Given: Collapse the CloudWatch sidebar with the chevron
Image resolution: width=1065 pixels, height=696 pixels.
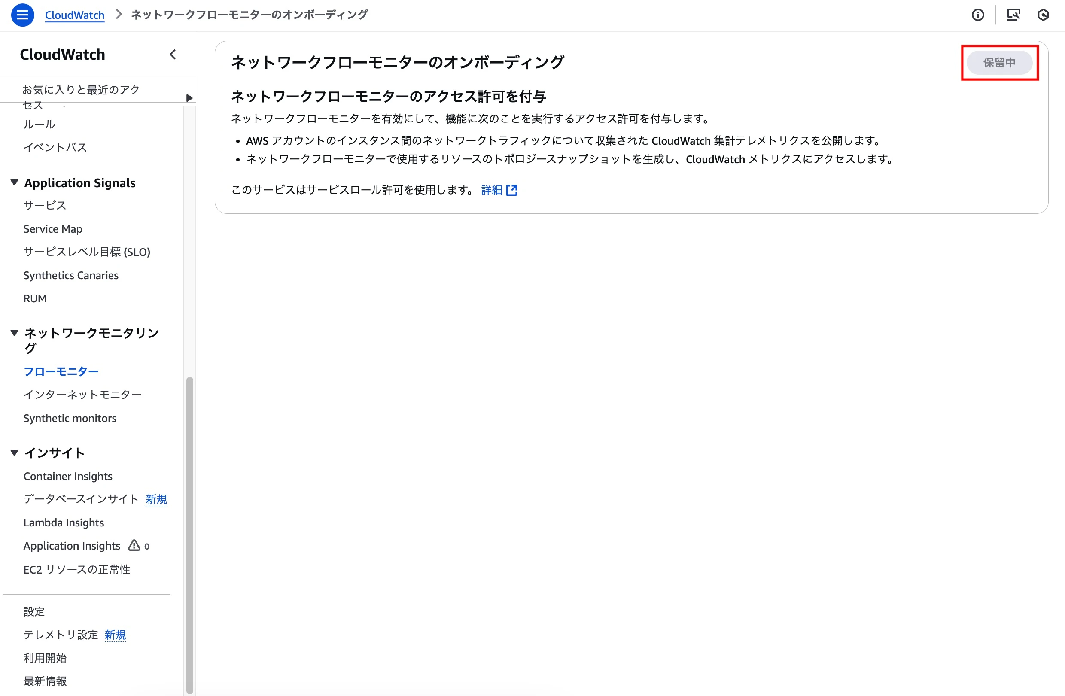Looking at the screenshot, I should click(x=173, y=55).
